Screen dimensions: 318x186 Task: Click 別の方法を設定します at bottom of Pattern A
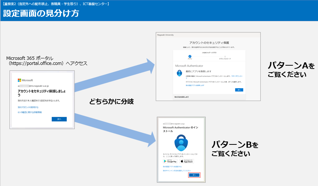(x=181, y=97)
